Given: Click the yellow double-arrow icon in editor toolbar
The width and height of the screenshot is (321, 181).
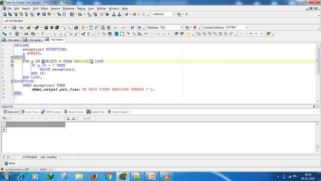Looking at the screenshot, I should [x=189, y=34].
